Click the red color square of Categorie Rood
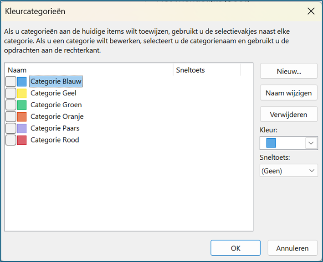323x262 pixels. (x=22, y=140)
